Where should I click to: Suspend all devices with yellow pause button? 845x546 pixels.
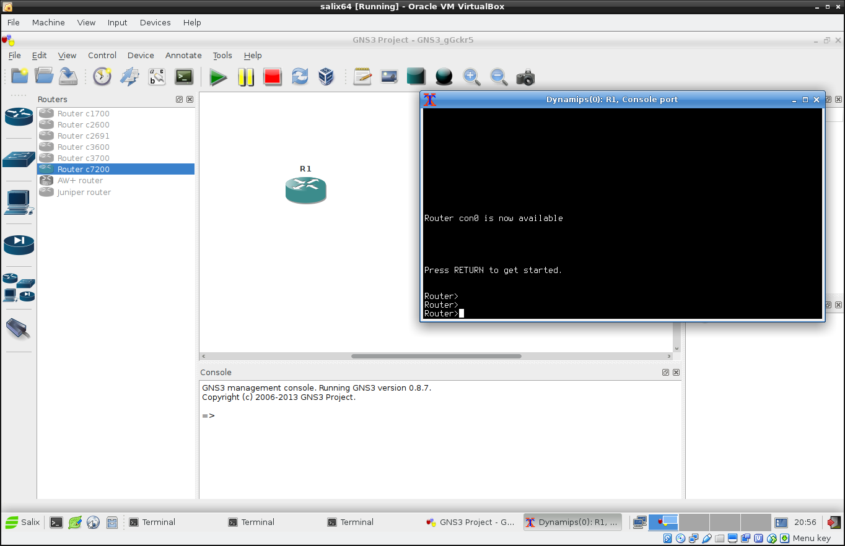coord(246,77)
